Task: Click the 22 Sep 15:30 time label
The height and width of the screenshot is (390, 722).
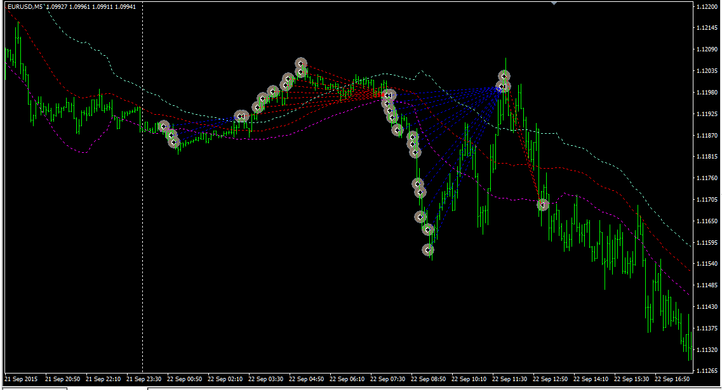Action: click(631, 379)
